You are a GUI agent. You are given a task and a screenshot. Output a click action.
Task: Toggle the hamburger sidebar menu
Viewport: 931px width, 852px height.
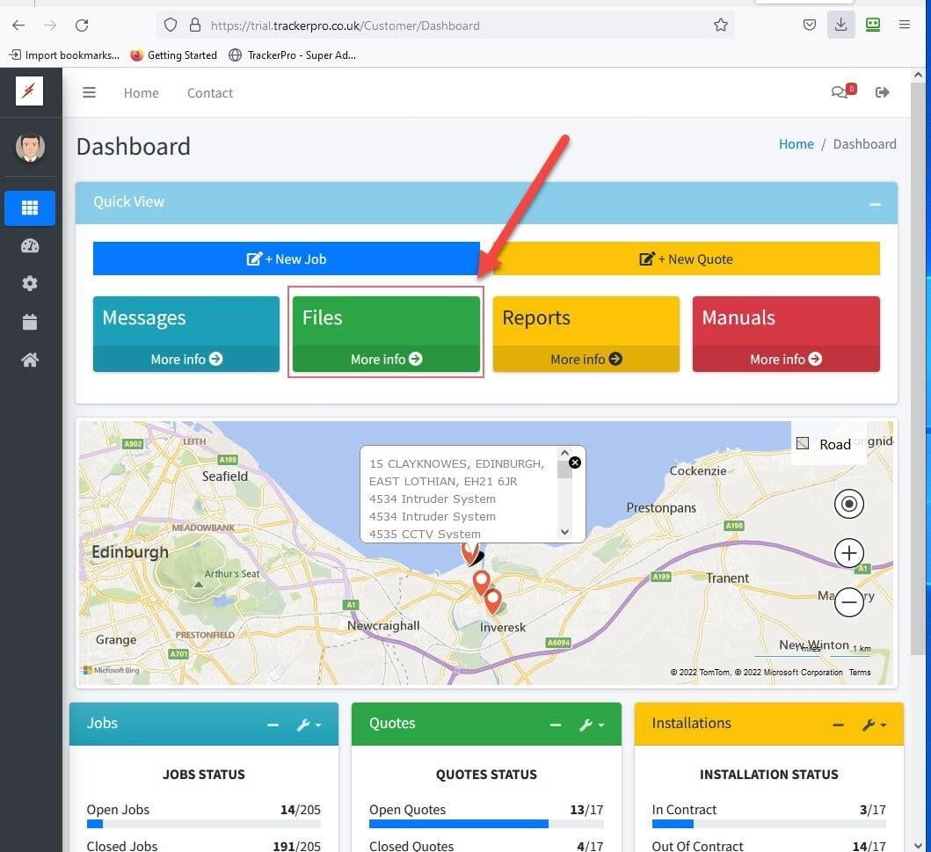coord(89,92)
